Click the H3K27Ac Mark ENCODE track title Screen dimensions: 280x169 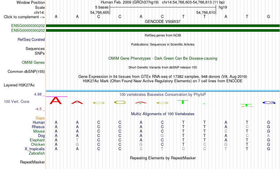click(163, 81)
